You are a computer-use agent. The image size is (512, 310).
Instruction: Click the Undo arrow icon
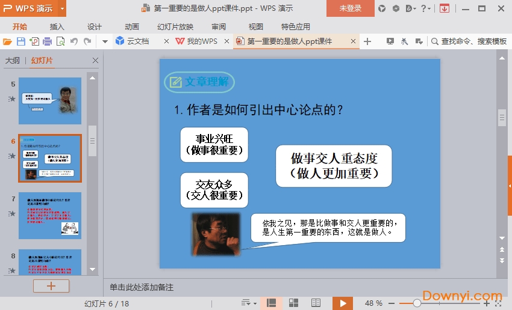click(74, 41)
